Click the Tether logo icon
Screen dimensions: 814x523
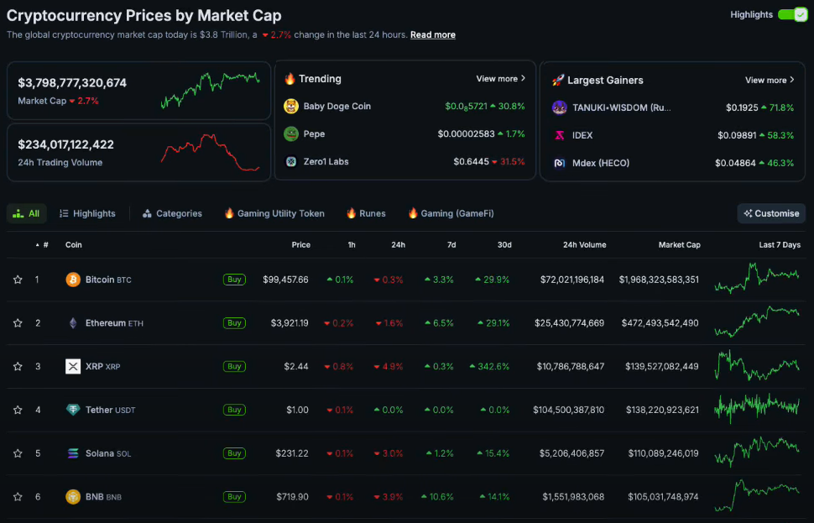tap(73, 410)
